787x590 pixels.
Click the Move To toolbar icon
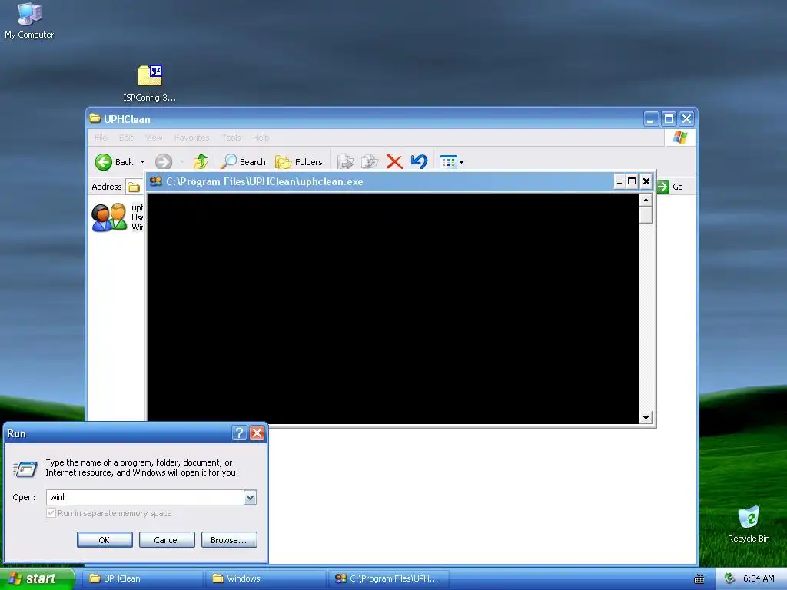(x=345, y=161)
